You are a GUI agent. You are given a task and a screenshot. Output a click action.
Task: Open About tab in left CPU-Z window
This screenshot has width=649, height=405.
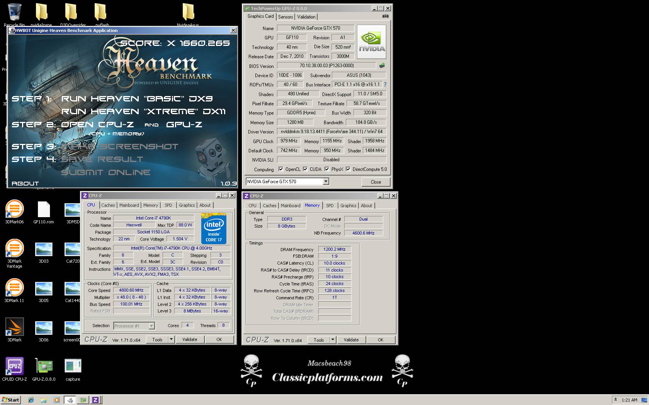[205, 205]
